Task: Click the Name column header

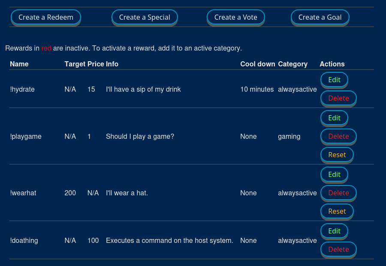Action: 19,64
